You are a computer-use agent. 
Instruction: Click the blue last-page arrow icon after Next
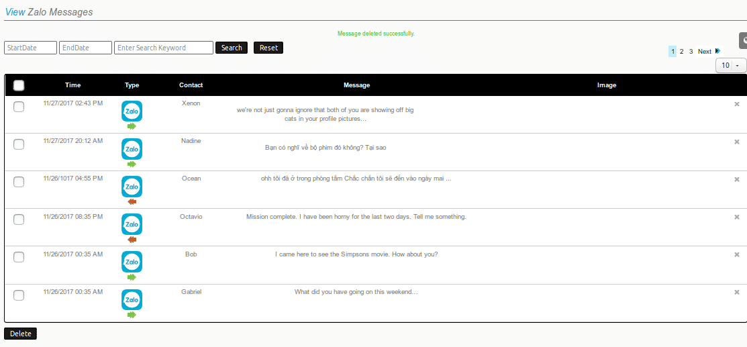[718, 51]
